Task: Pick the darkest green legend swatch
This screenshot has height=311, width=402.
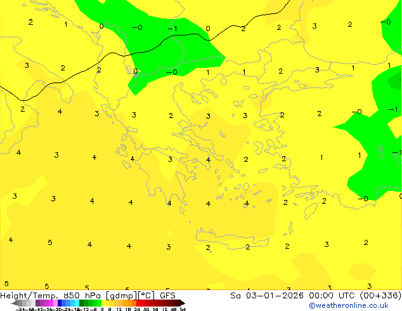Action: tap(82, 303)
